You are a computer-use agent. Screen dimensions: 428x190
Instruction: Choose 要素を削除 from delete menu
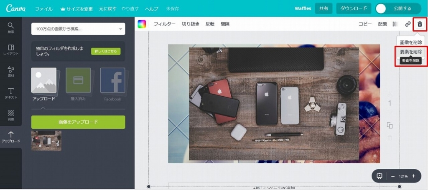pyautogui.click(x=411, y=52)
